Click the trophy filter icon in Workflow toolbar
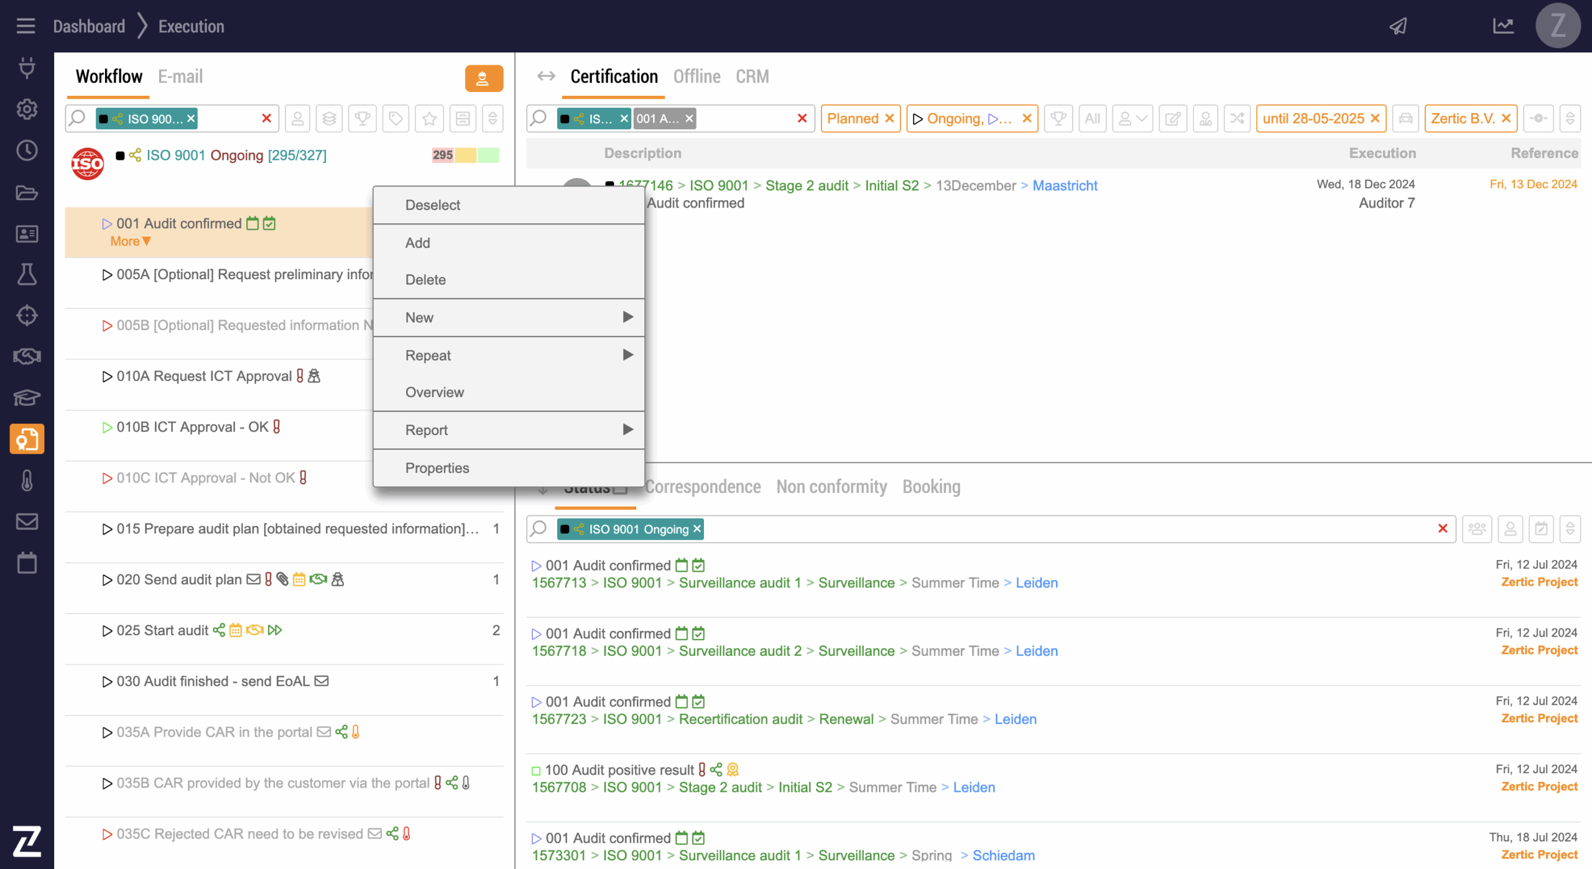Screen dimensions: 1592x869 pyautogui.click(x=363, y=119)
